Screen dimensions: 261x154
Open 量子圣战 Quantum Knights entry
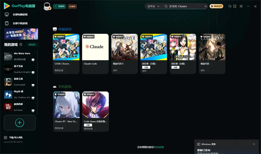point(20,69)
